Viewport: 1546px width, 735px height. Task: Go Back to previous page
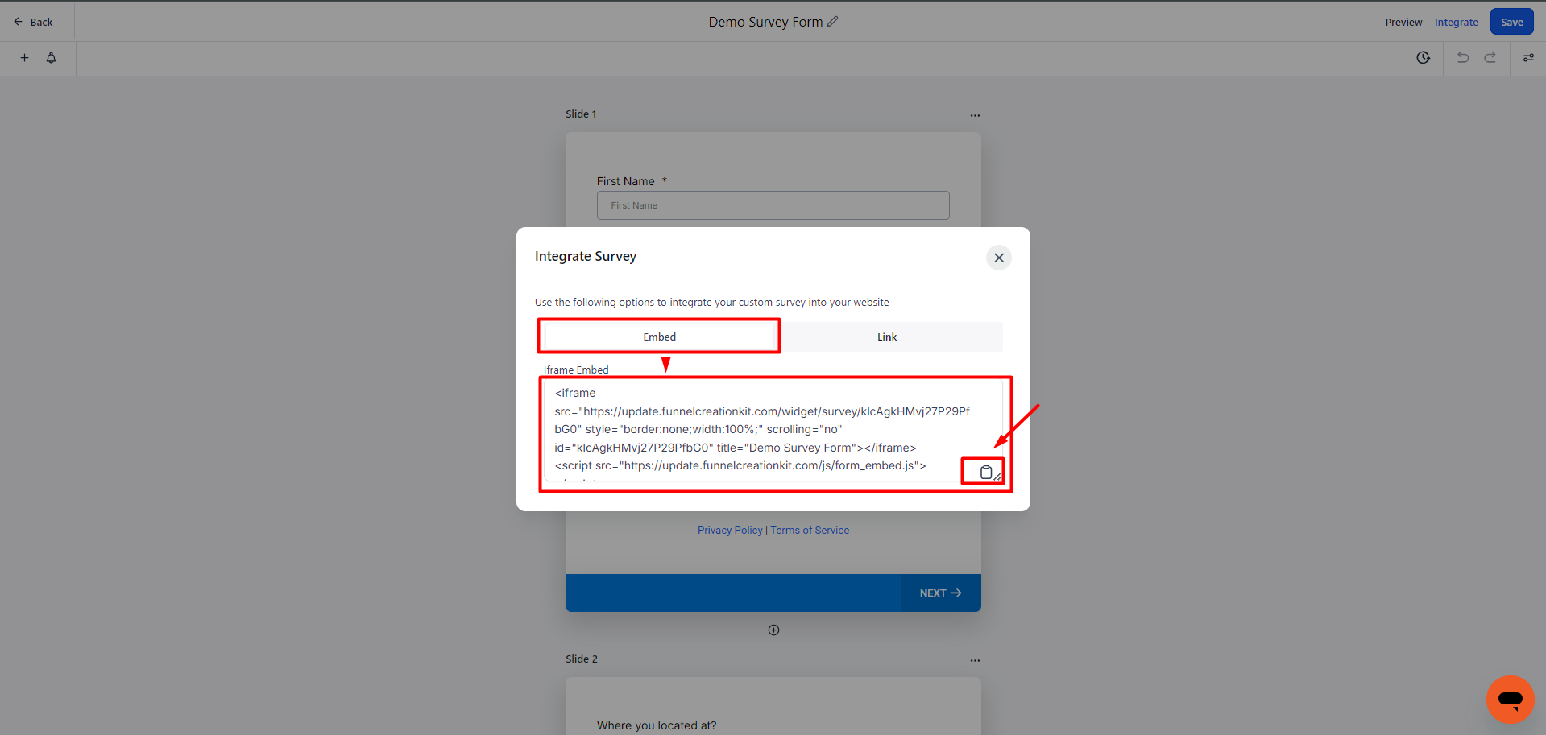[34, 22]
